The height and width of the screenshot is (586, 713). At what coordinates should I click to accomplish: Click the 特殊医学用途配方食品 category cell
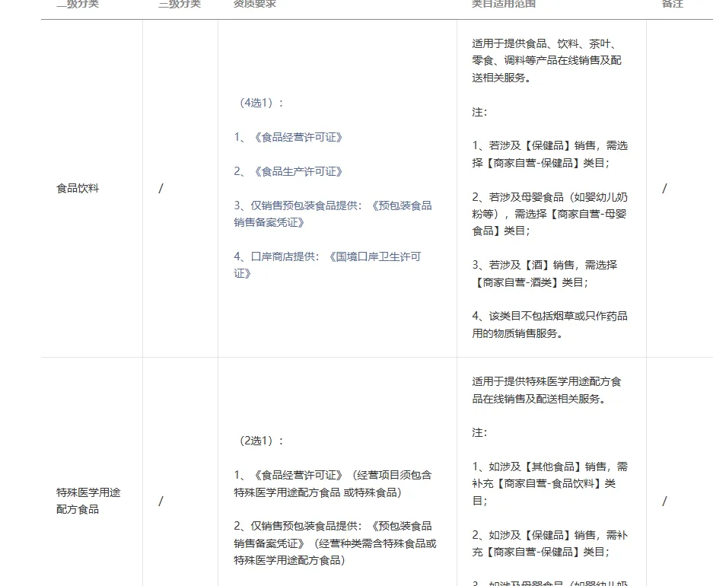pyautogui.click(x=88, y=501)
